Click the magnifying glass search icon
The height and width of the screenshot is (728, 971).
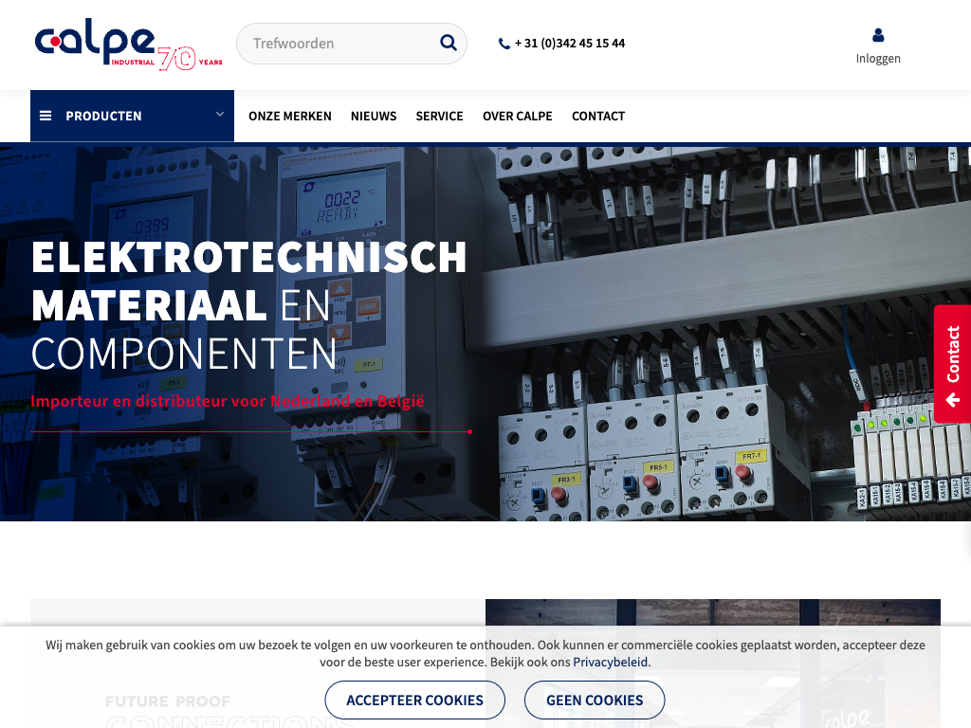[449, 43]
